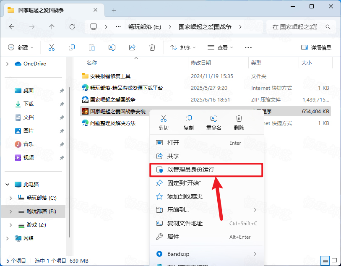This screenshot has width=341, height=266.
Task: Sort by the 类型 column header
Action: [x=256, y=63]
